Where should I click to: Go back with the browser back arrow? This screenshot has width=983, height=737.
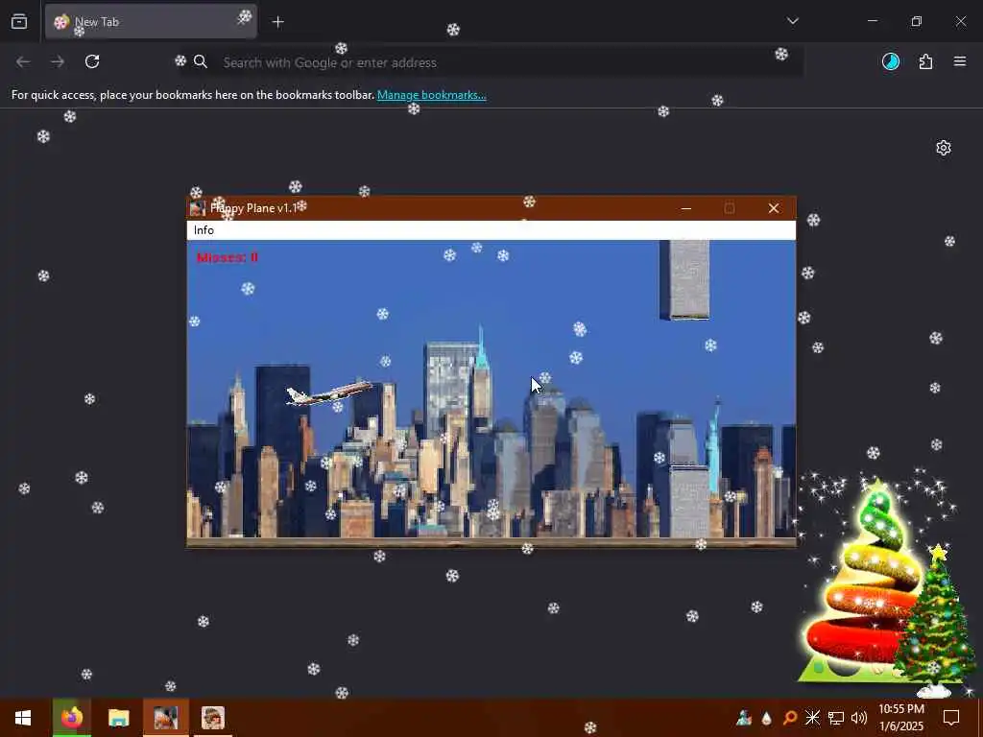[x=23, y=61]
